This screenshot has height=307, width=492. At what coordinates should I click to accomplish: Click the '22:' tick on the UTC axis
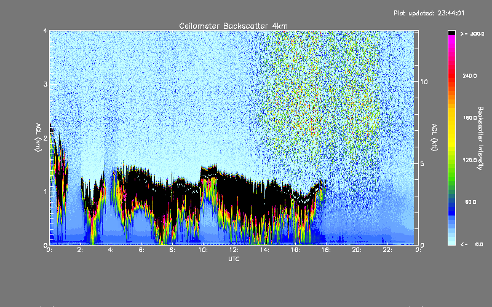coord(387,250)
